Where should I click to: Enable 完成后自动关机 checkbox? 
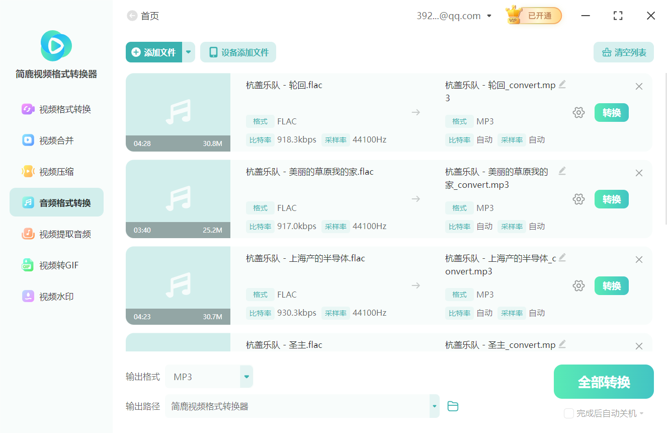point(569,413)
